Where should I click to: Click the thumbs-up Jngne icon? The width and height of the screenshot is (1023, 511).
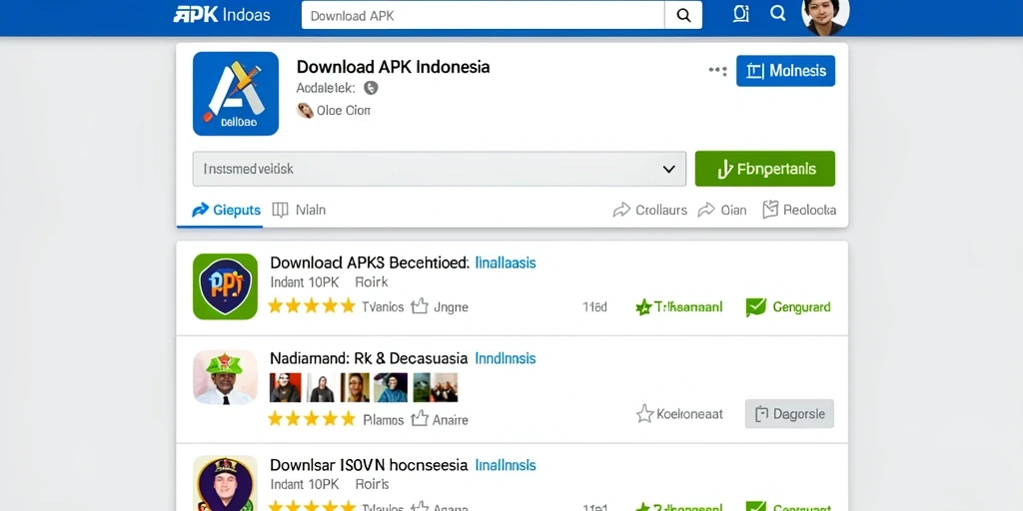[420, 306]
